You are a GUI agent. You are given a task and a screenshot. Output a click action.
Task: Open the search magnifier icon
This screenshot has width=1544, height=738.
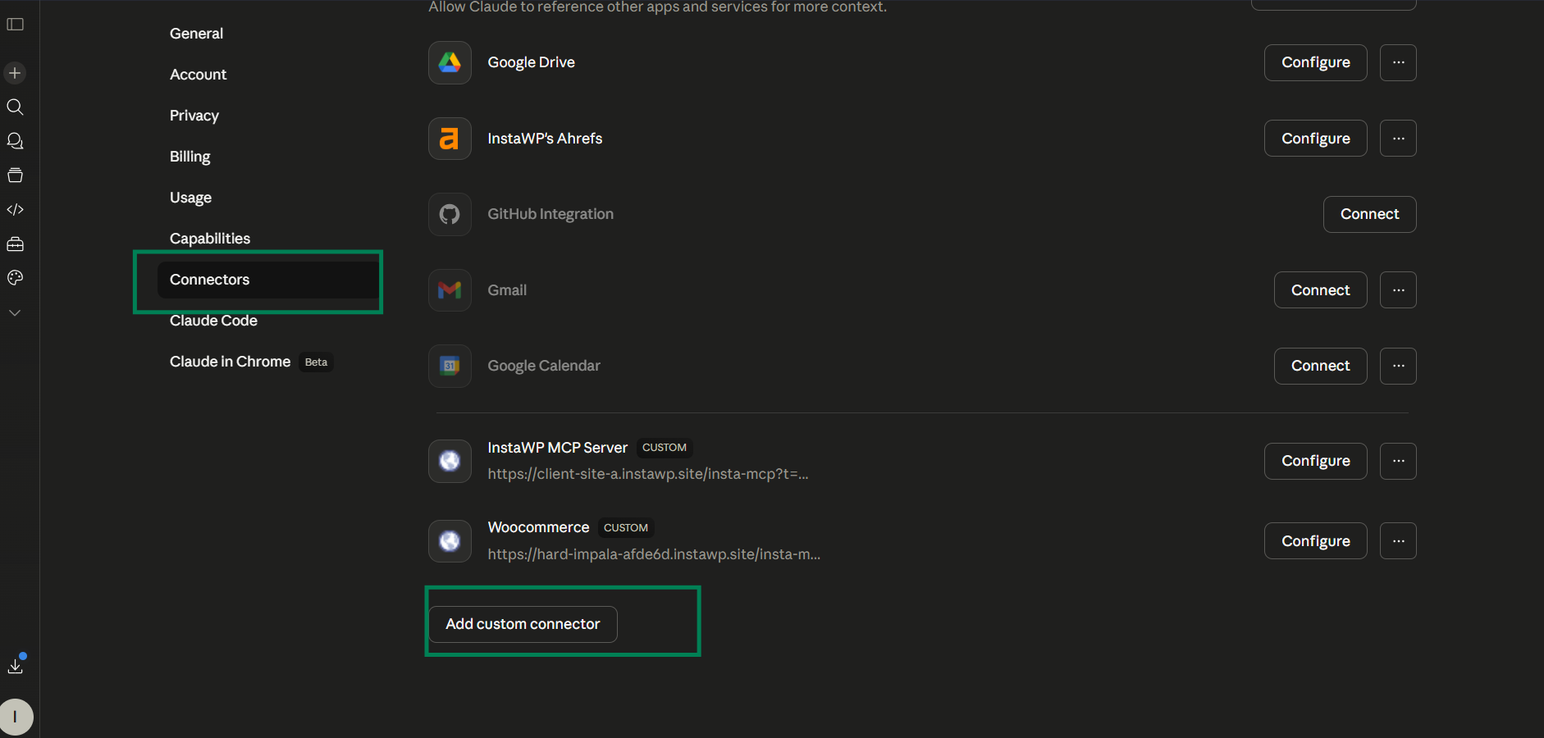15,107
